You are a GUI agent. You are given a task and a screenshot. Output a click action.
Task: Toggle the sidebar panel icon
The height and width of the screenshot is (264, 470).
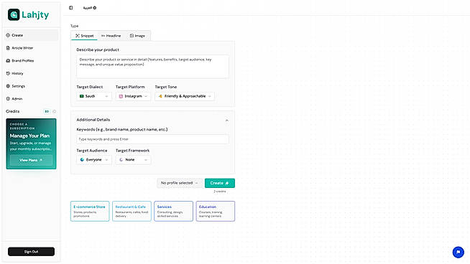tap(70, 8)
